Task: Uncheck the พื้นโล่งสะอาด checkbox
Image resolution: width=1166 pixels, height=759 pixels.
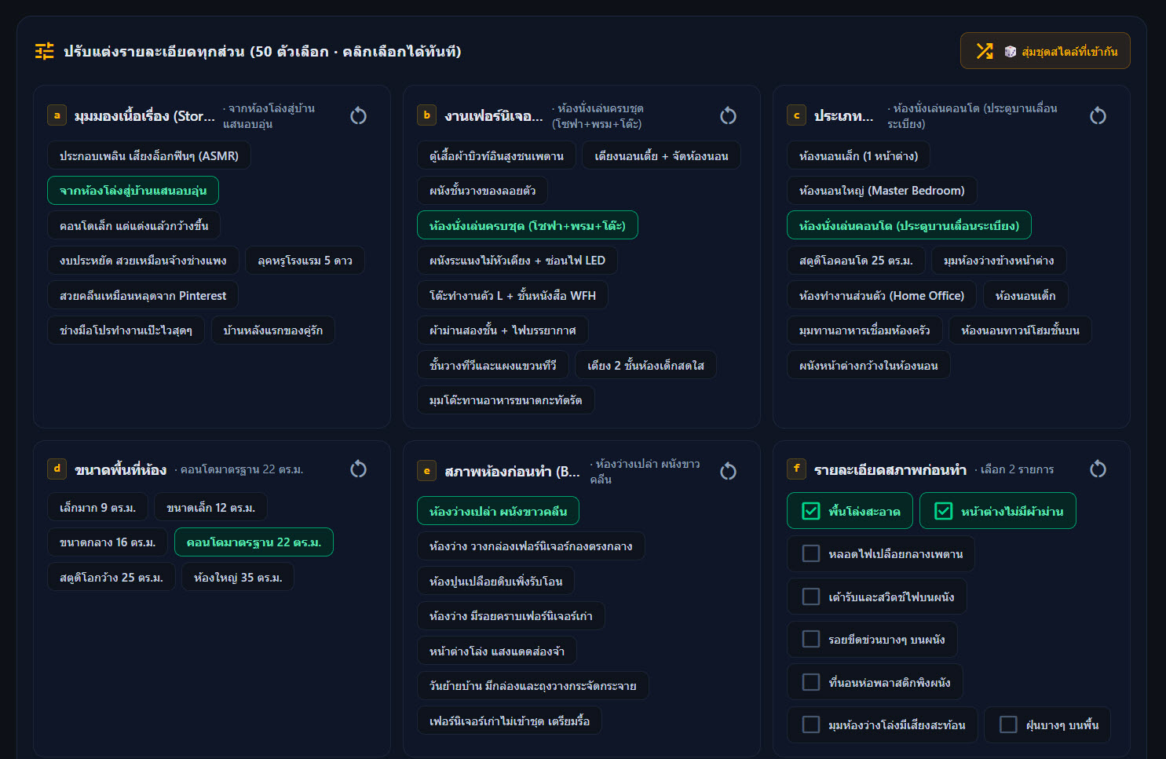Action: pyautogui.click(x=811, y=511)
